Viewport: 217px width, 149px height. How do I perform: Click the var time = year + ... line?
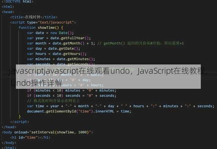[121, 106]
